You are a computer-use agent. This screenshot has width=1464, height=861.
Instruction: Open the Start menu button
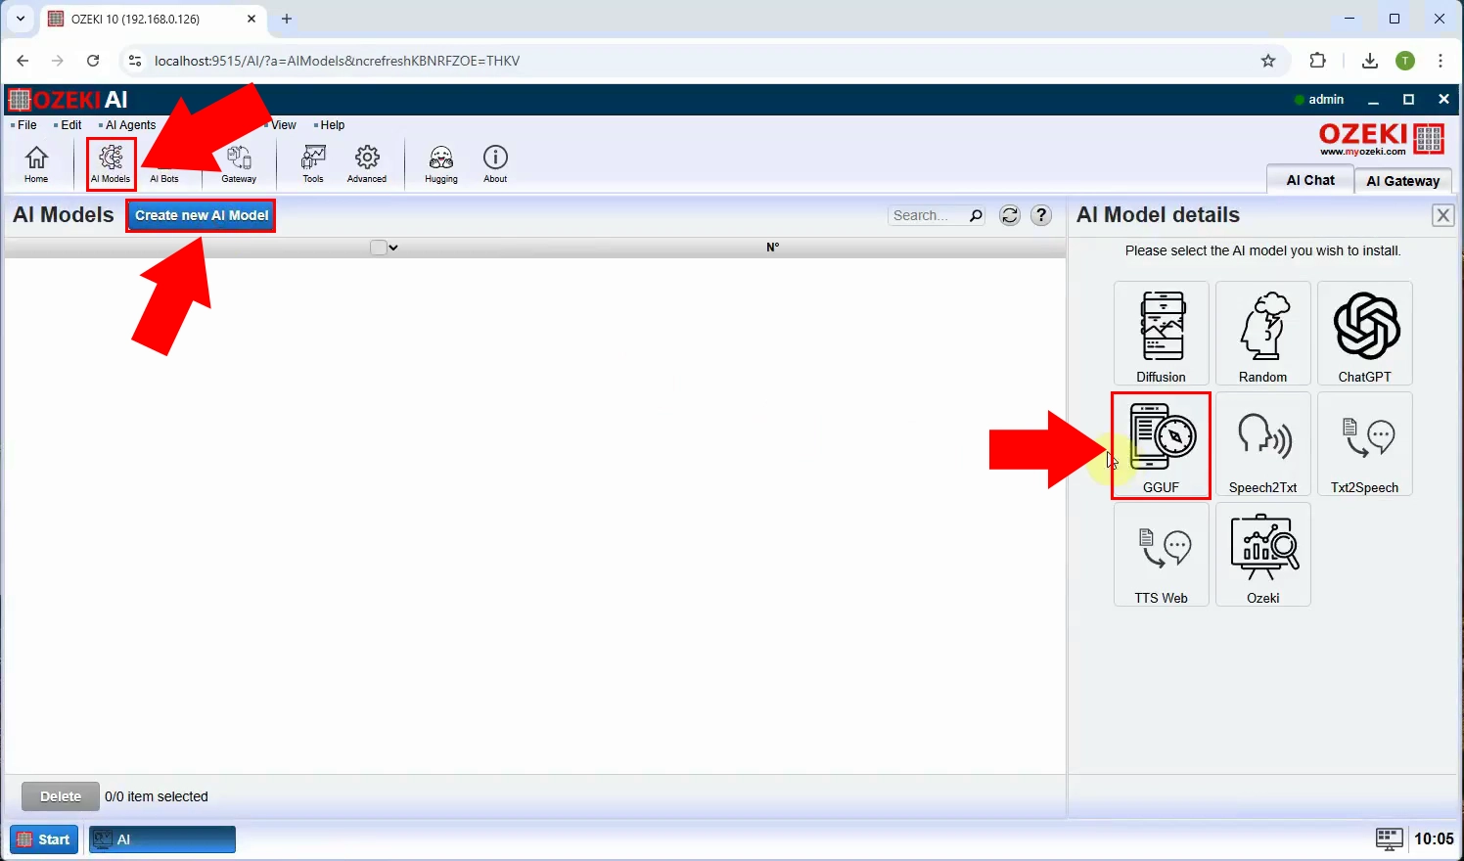pyautogui.click(x=44, y=839)
